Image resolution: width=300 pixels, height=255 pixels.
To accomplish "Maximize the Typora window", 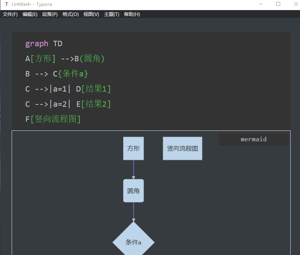I will tap(278, 4).
